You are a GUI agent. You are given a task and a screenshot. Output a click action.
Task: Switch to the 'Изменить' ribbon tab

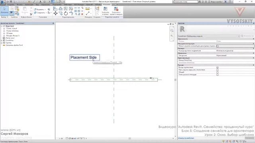[x=107, y=4]
